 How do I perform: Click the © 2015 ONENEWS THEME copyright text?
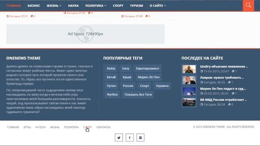224,127
